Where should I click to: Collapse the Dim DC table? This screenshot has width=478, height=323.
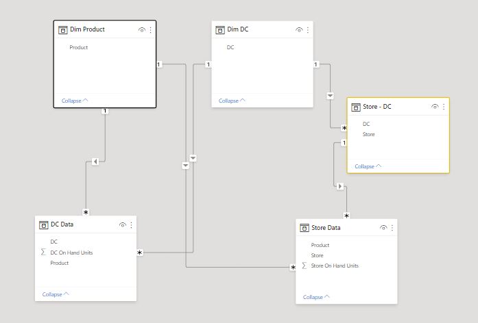[232, 101]
